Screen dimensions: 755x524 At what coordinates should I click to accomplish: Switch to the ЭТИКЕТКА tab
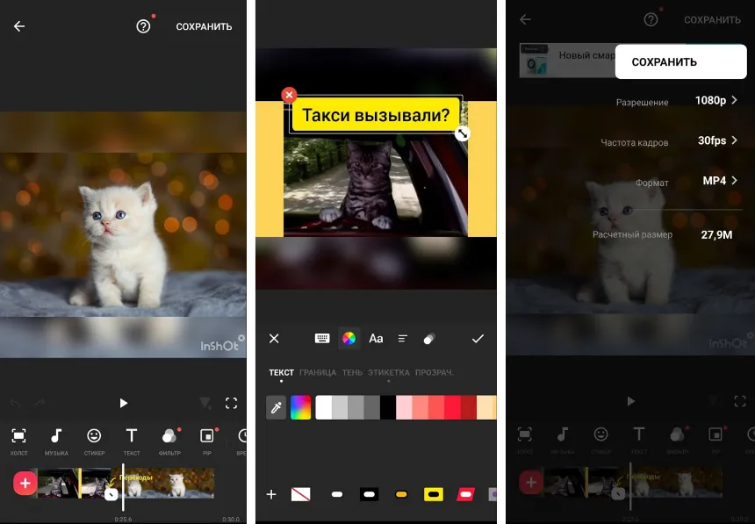pyautogui.click(x=389, y=373)
